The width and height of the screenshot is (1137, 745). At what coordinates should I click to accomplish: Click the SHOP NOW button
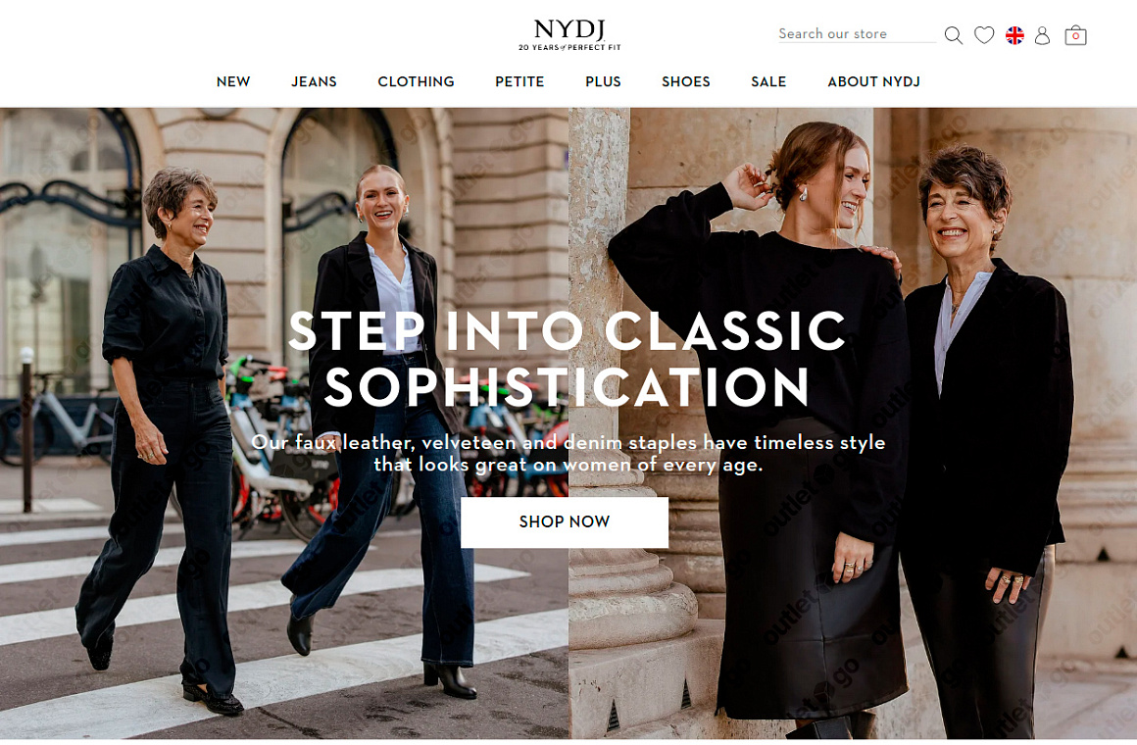click(565, 522)
